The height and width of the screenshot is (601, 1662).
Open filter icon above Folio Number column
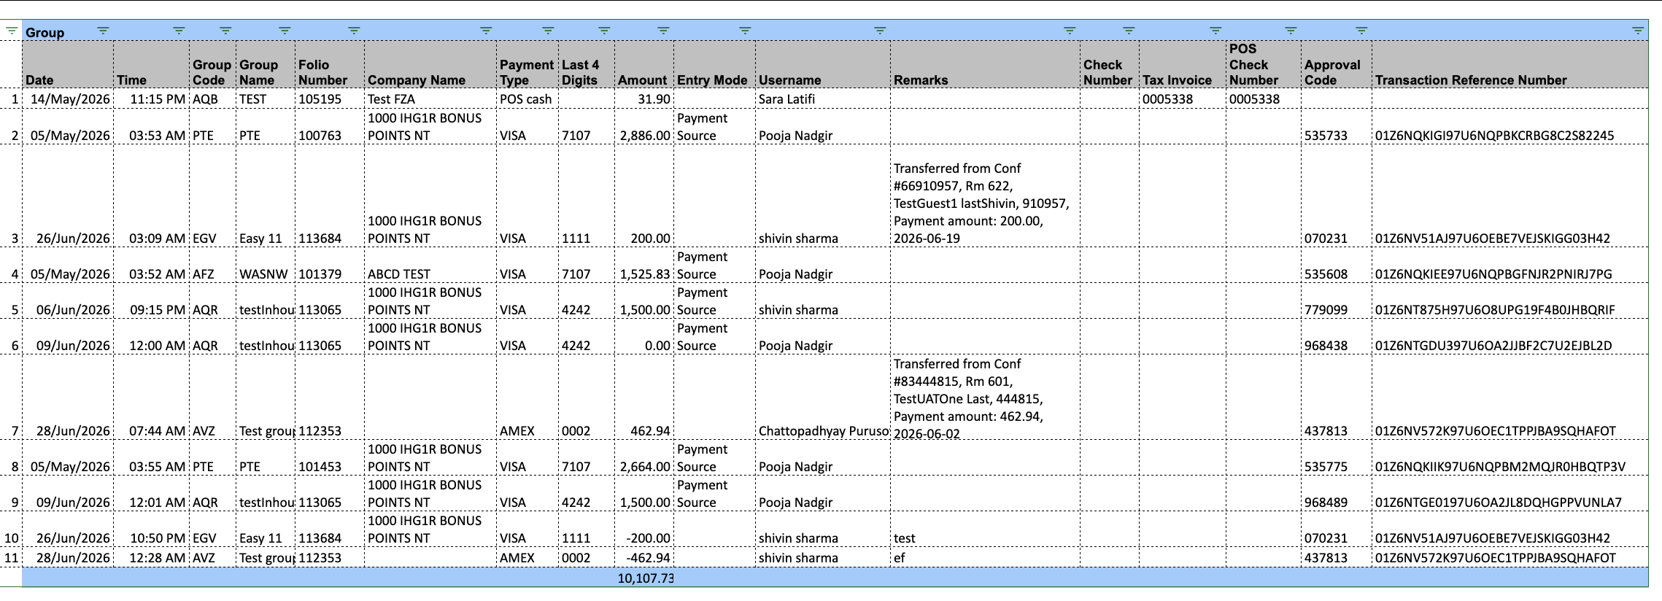click(x=354, y=31)
